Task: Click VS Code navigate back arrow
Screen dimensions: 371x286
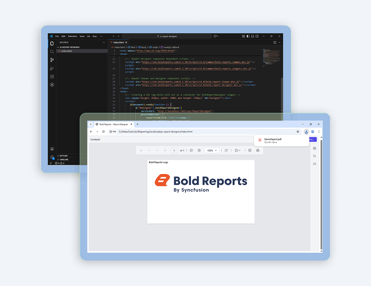Action: tap(114, 36)
